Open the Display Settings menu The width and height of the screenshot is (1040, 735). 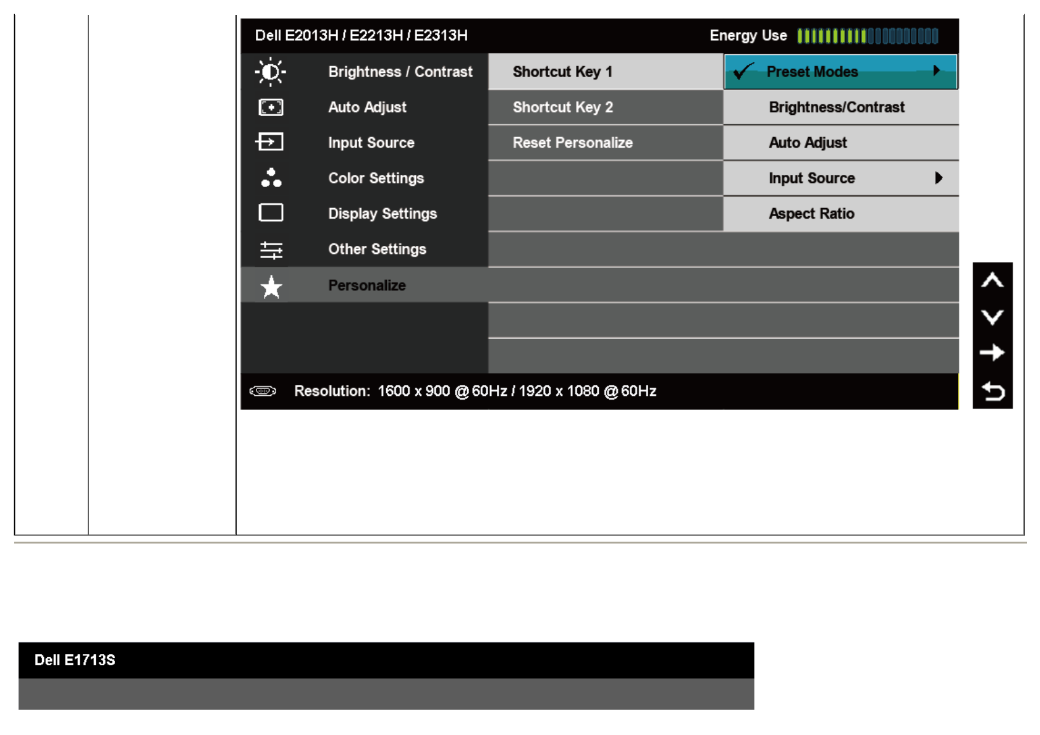[365, 214]
